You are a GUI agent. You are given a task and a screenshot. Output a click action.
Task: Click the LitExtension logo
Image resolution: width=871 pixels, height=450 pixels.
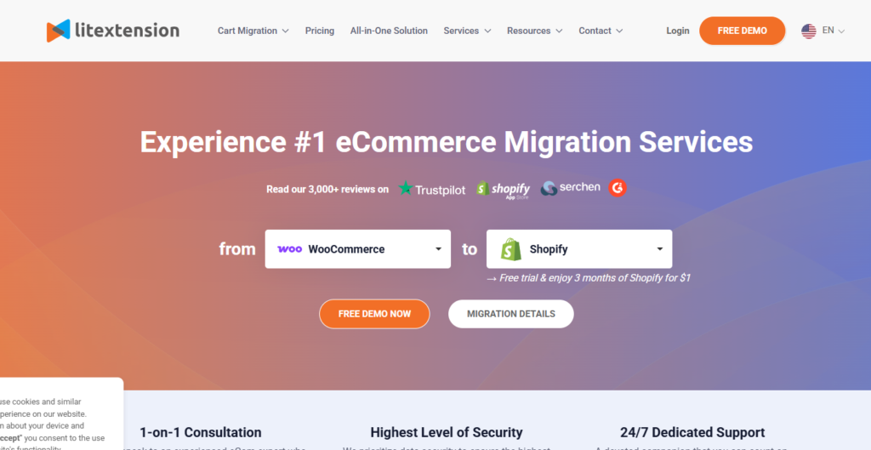(x=113, y=31)
